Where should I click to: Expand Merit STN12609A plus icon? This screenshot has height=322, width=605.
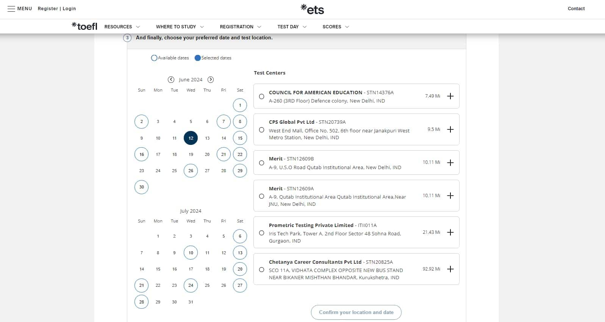coord(450,196)
